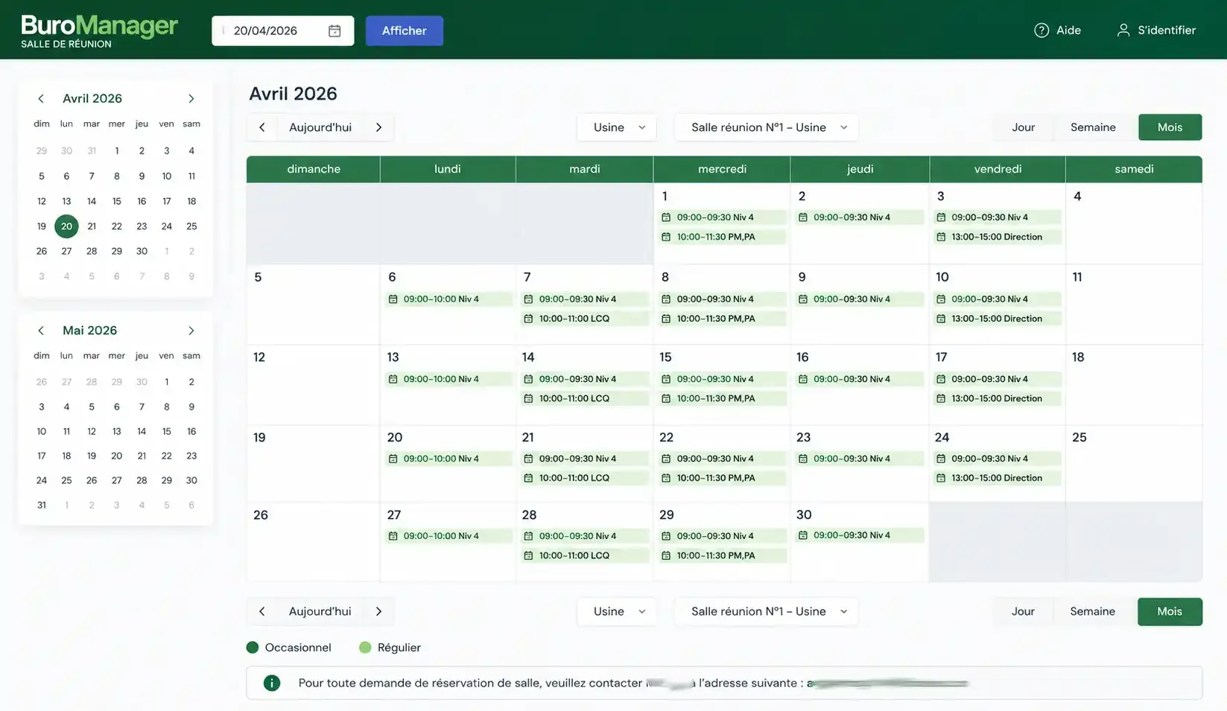Screen dimensions: 1227x711
Task: Click calendar icon of April 1 09:00–09:30 event
Action: [666, 217]
